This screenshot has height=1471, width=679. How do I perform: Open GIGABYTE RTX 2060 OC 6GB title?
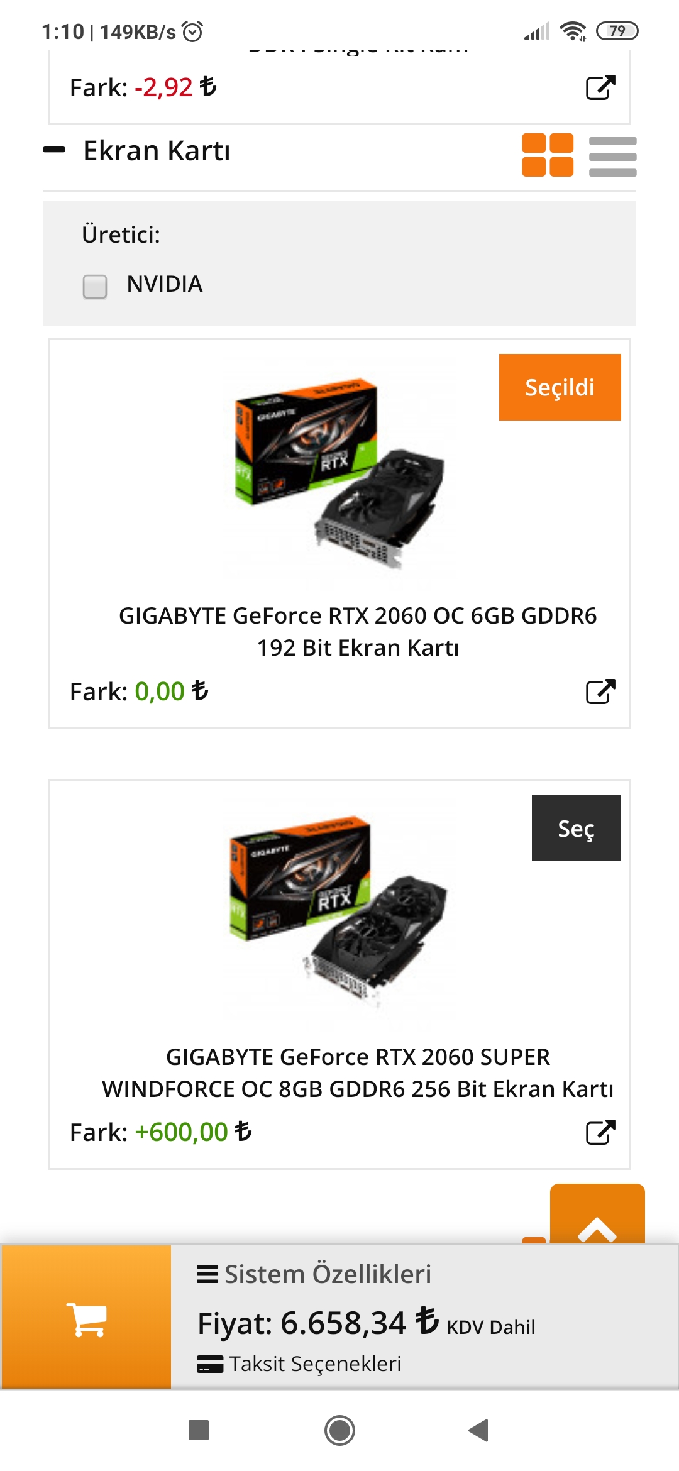[358, 631]
